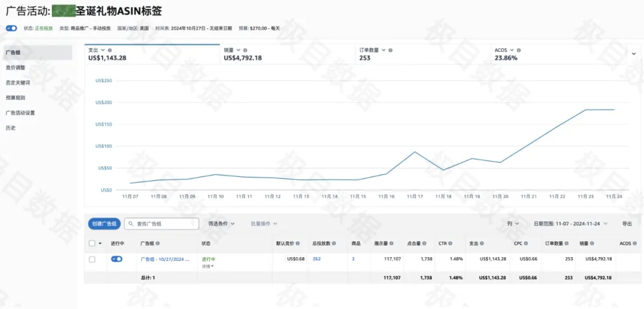Sort by the 状态 column header

205,244
